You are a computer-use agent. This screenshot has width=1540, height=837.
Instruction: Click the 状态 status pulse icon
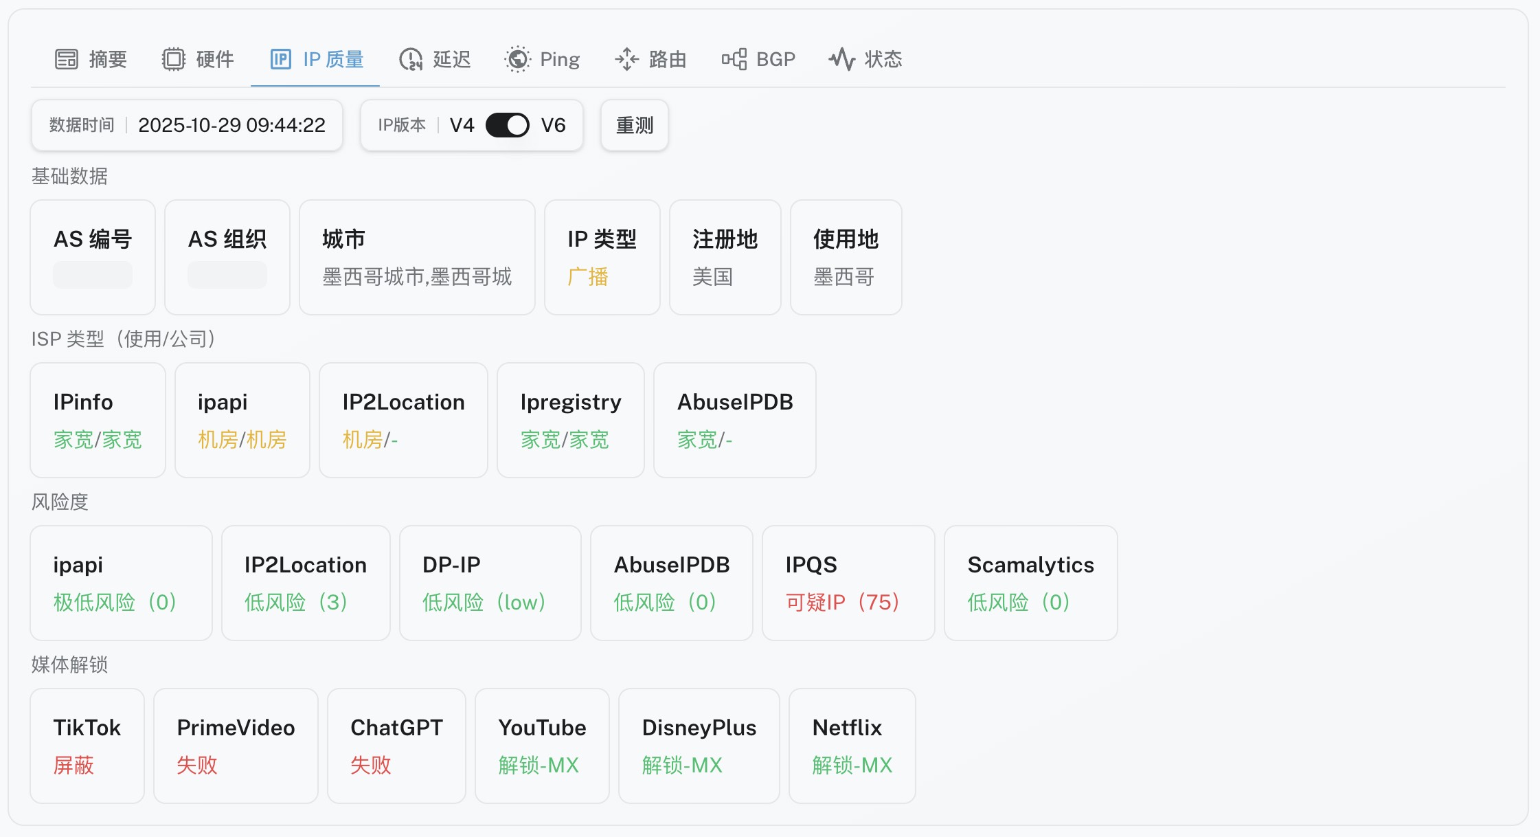point(842,59)
